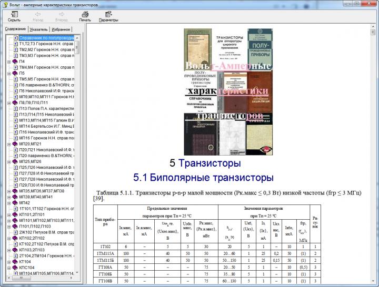This screenshot has height=287, width=379.
Task: Select topic П13 Попов П.А. характеристики
Action: click(x=46, y=109)
